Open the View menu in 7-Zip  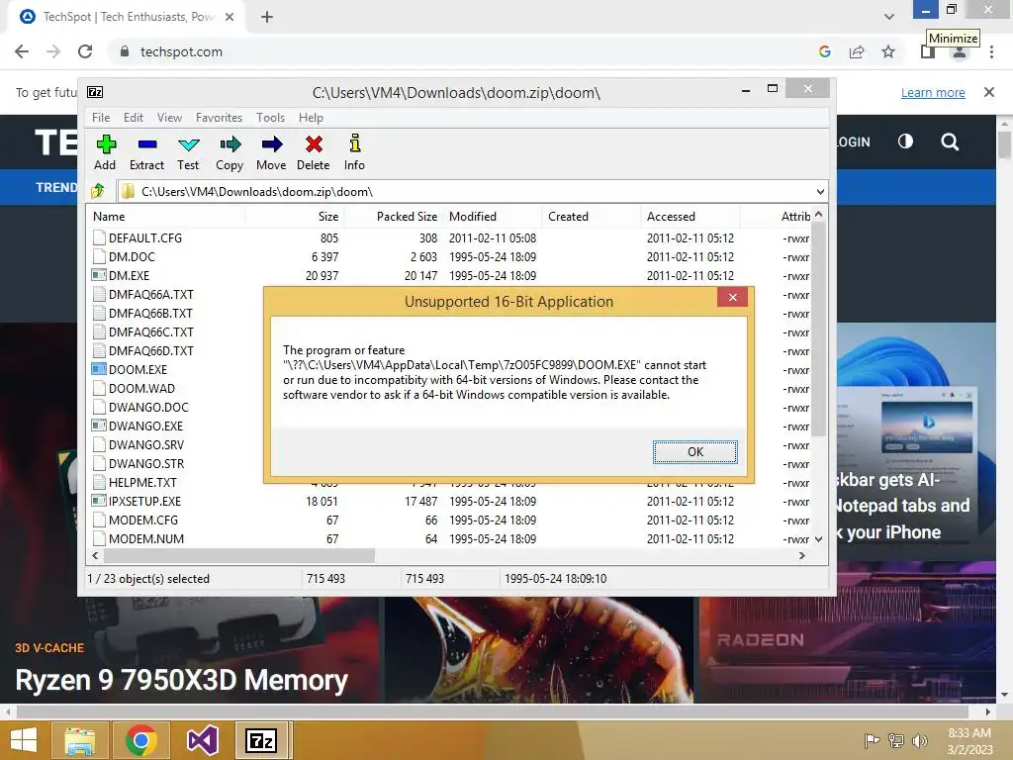tap(169, 118)
